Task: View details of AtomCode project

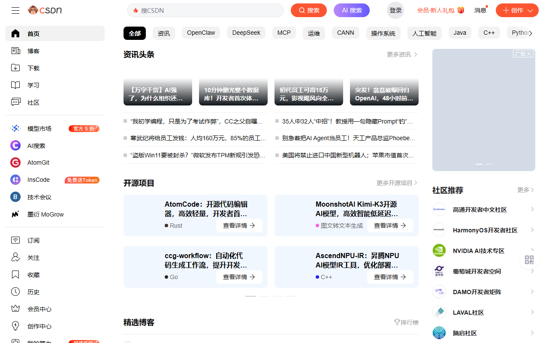Action: click(x=239, y=226)
